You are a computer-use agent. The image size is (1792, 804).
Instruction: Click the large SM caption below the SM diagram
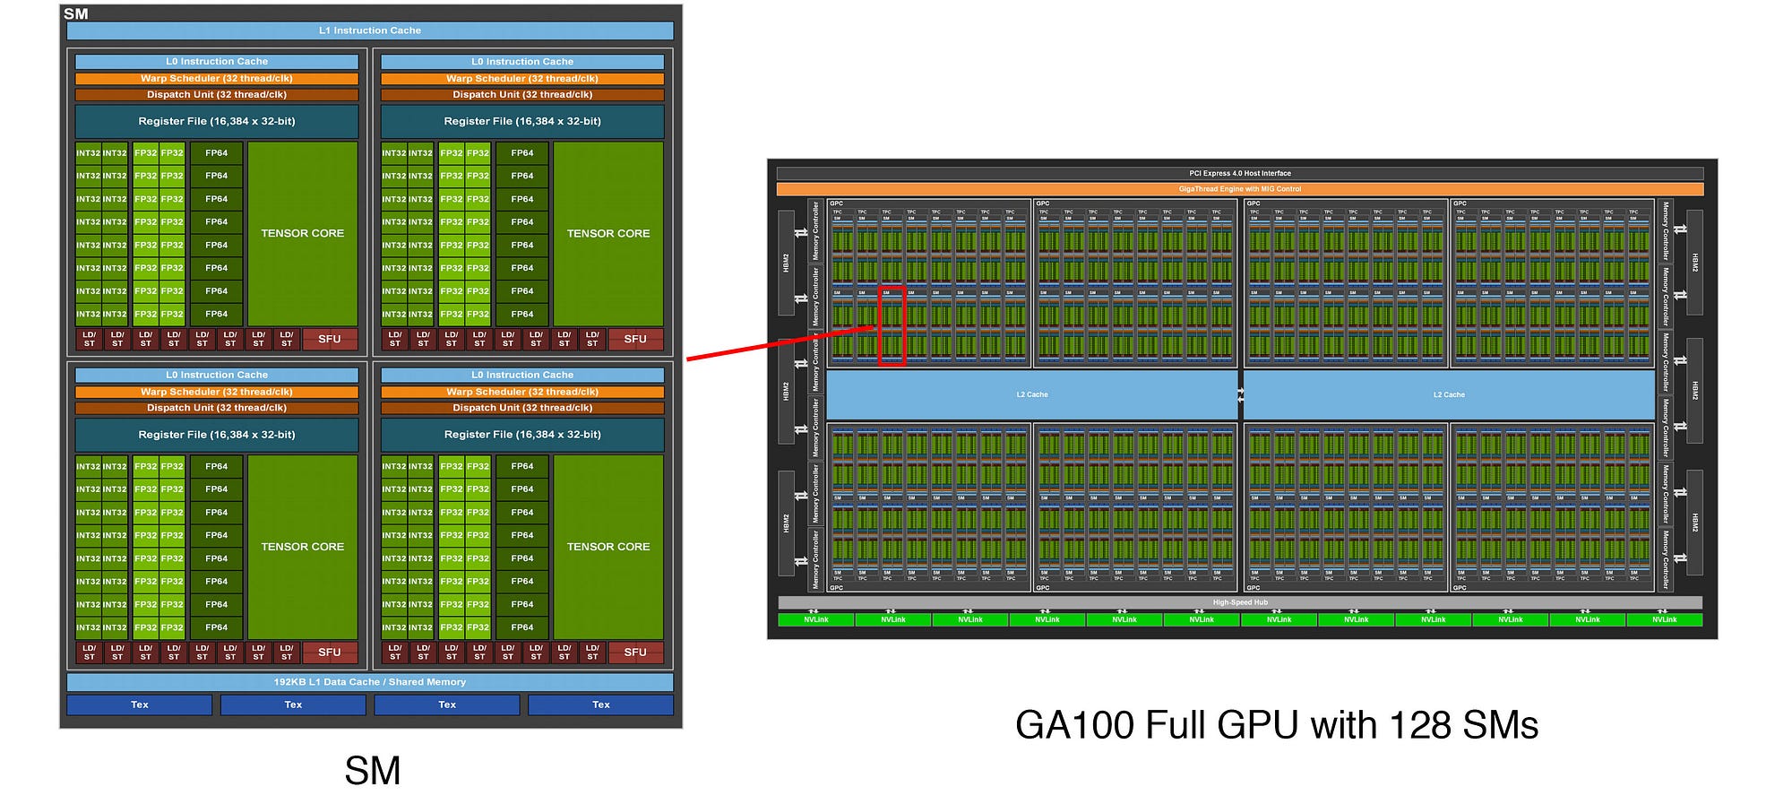(x=373, y=771)
